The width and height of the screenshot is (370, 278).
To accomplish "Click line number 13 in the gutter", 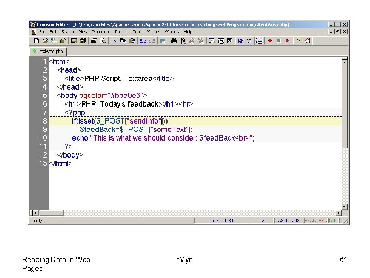I will 43,163.
